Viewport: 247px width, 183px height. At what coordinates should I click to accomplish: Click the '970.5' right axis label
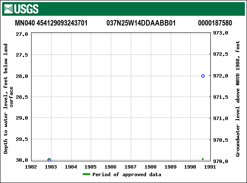pyautogui.click(x=220, y=140)
